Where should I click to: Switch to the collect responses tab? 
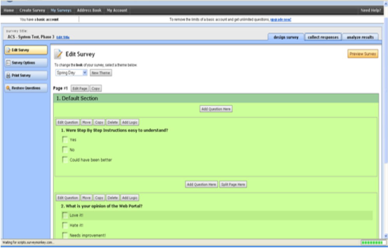323,37
